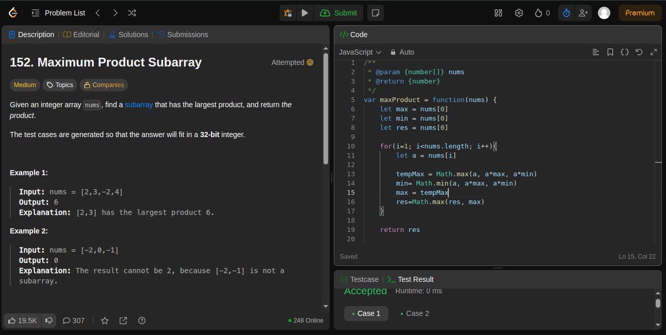Viewport: 666px width, 335px height.
Task: Submit the solution
Action: [x=339, y=13]
